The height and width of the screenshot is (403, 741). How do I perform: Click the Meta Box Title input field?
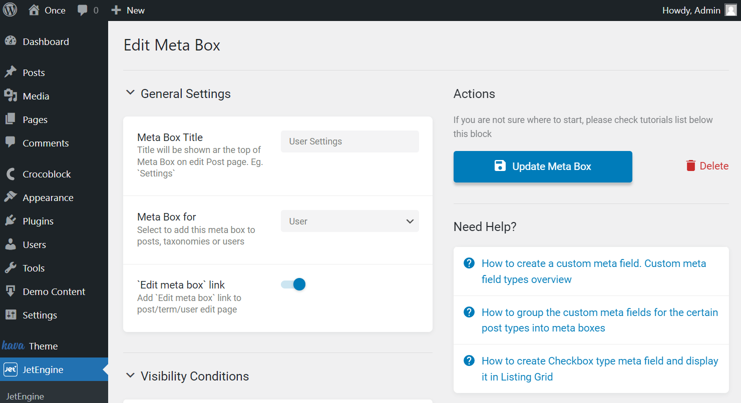pyautogui.click(x=350, y=141)
